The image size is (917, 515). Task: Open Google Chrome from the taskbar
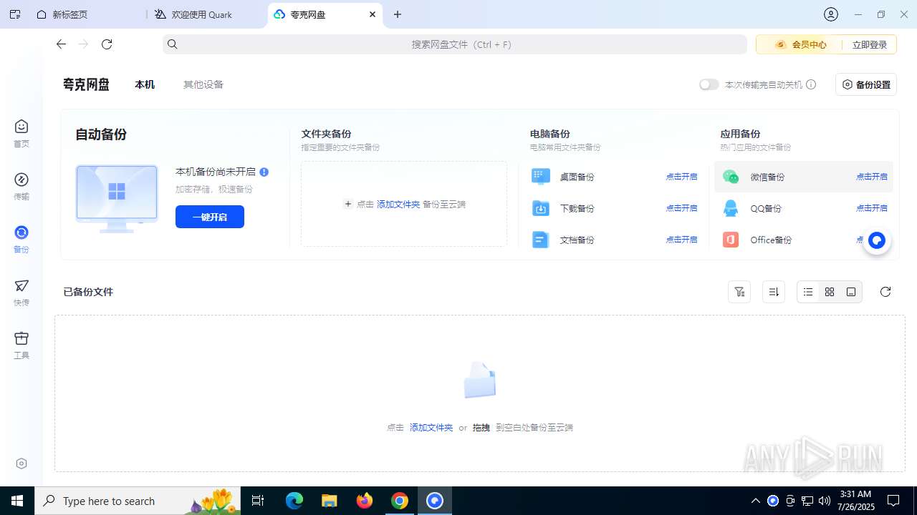(x=400, y=501)
